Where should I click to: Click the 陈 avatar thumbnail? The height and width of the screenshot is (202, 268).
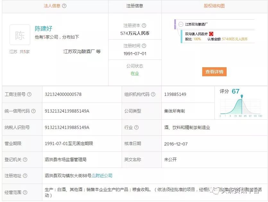point(20,35)
